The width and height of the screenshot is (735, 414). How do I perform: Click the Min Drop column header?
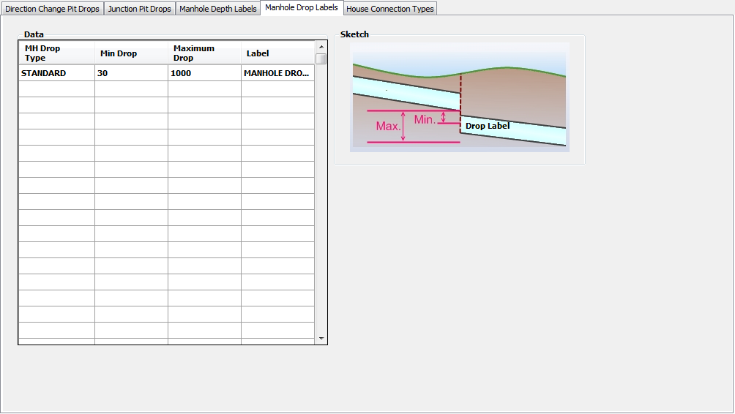[131, 53]
